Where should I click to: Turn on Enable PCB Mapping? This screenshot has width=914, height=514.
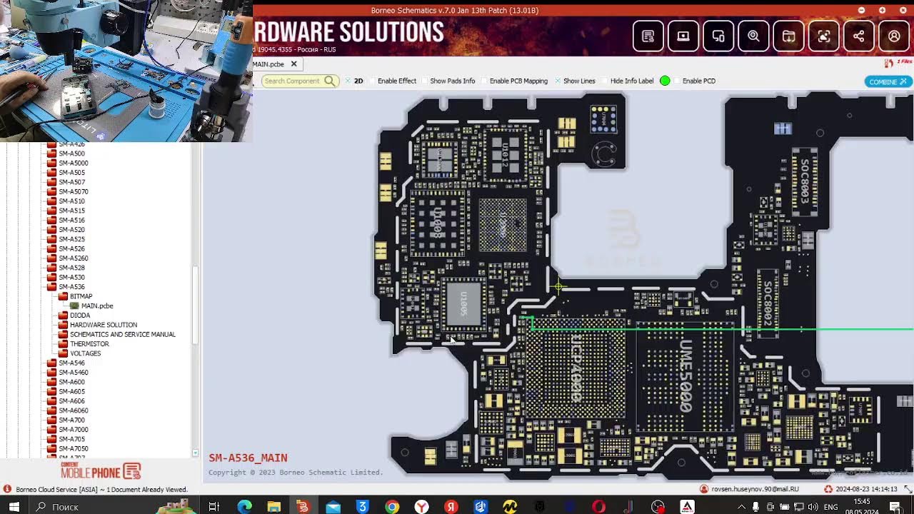(x=483, y=81)
